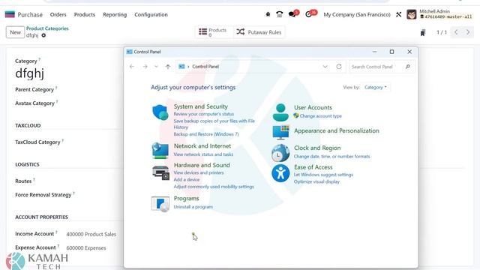
Task: Click Save backup copies with File History
Action: pyautogui.click(x=214, y=124)
